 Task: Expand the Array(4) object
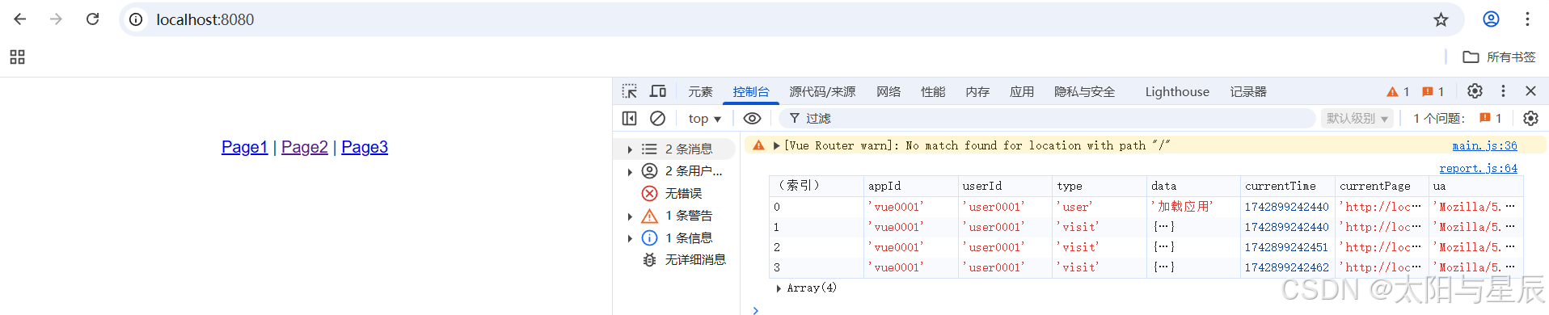pos(779,288)
